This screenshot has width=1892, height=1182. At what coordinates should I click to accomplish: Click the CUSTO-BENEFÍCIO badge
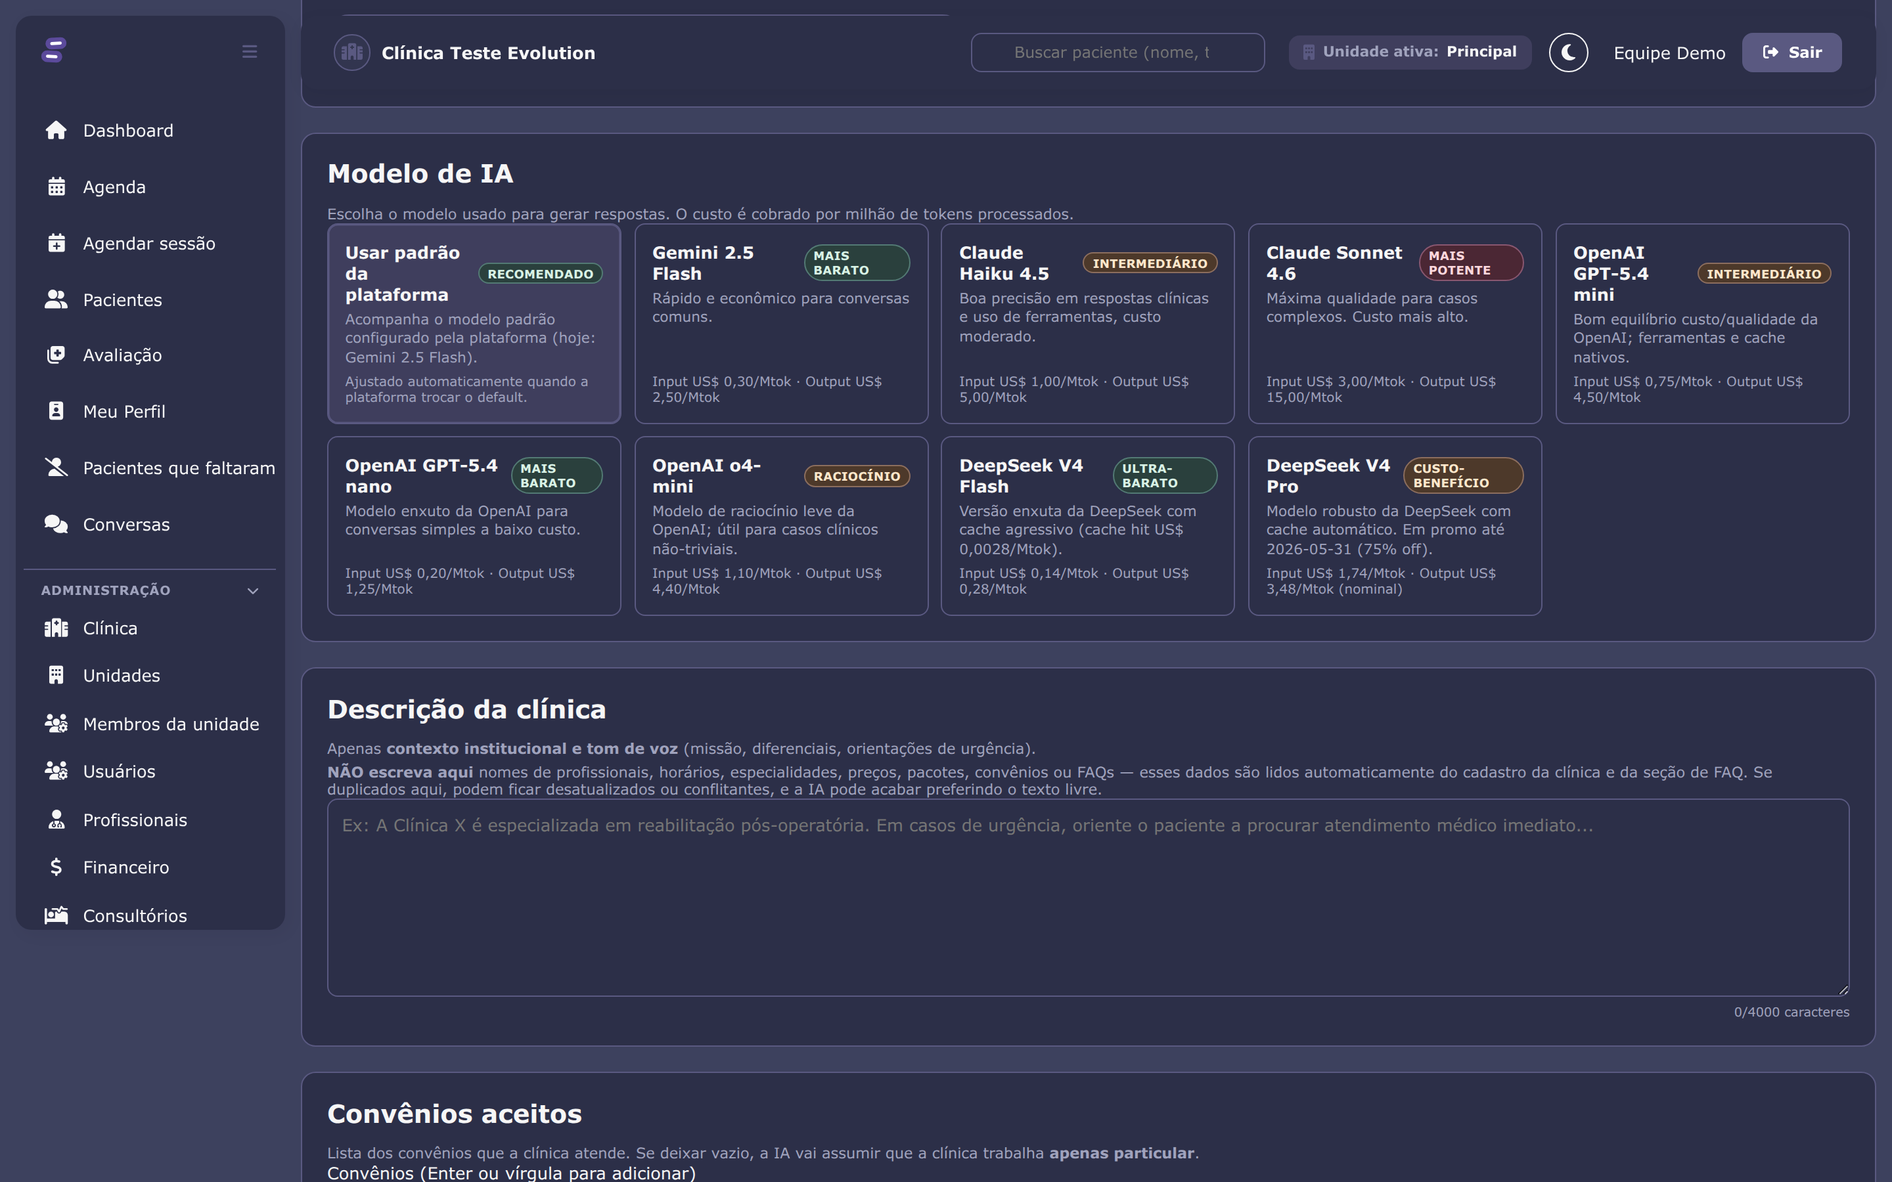(1463, 475)
